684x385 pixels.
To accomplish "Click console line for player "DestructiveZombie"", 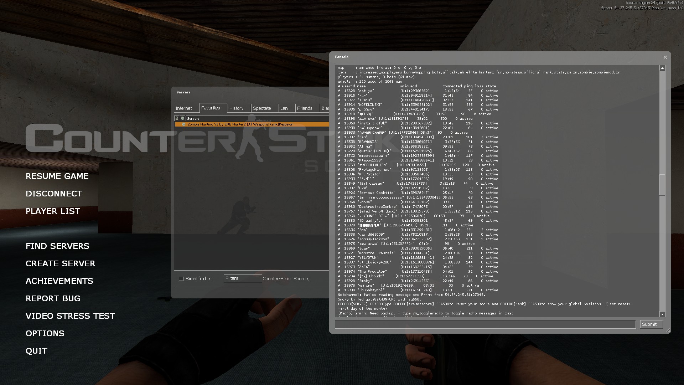I will (x=418, y=207).
